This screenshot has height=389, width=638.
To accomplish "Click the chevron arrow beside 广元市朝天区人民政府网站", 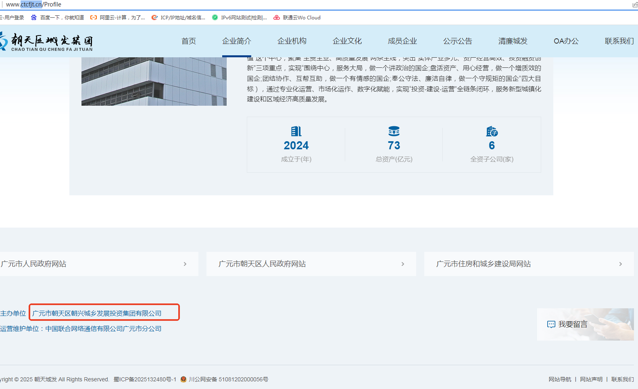I will point(403,264).
